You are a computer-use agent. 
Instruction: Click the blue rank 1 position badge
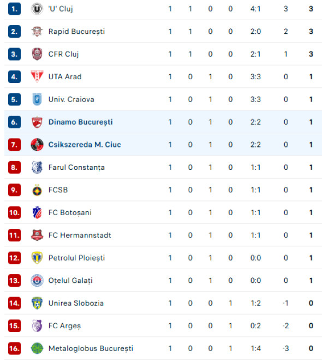[14, 9]
